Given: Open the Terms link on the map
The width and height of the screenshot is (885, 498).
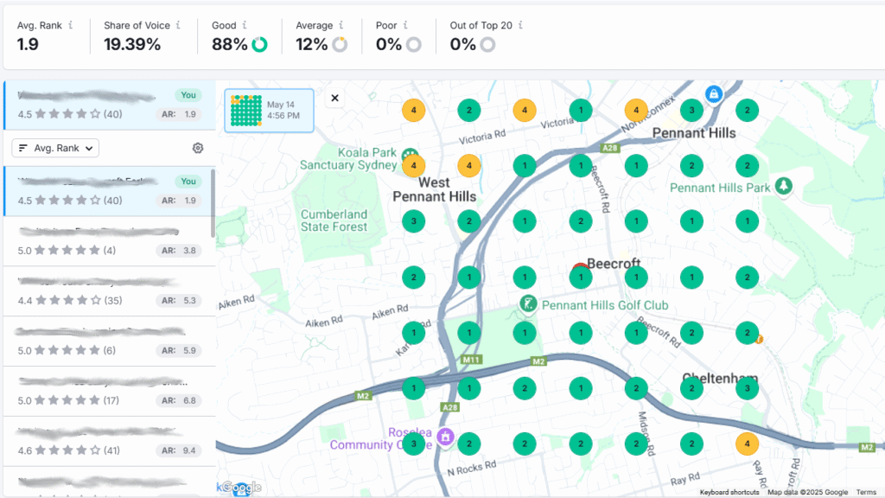Looking at the screenshot, I should pos(866,492).
